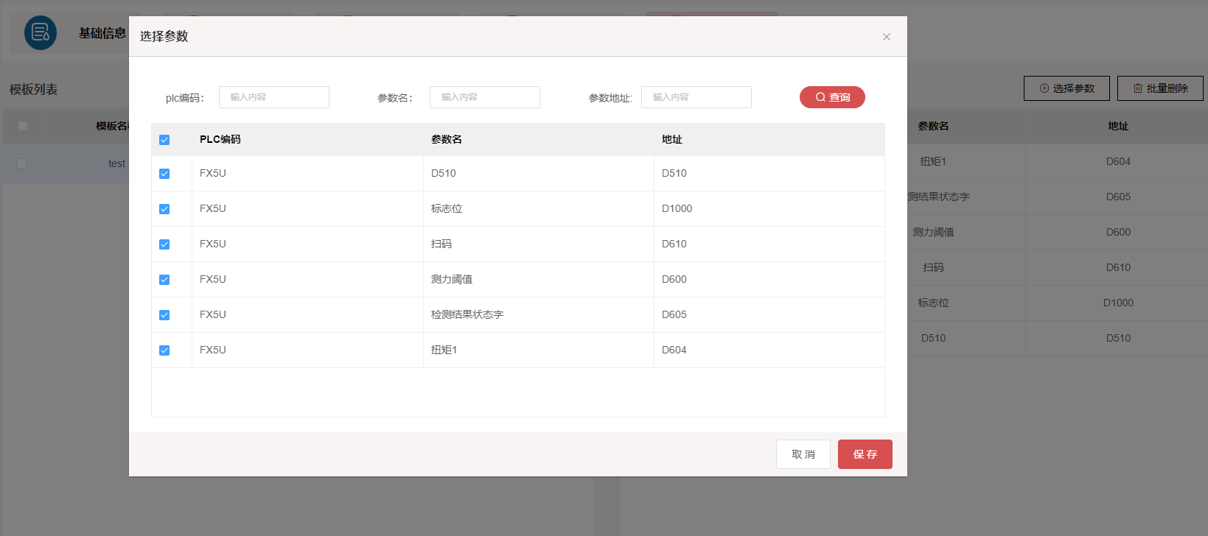The height and width of the screenshot is (536, 1208).
Task: Click D1000 in background parameter table
Action: click(x=1118, y=303)
